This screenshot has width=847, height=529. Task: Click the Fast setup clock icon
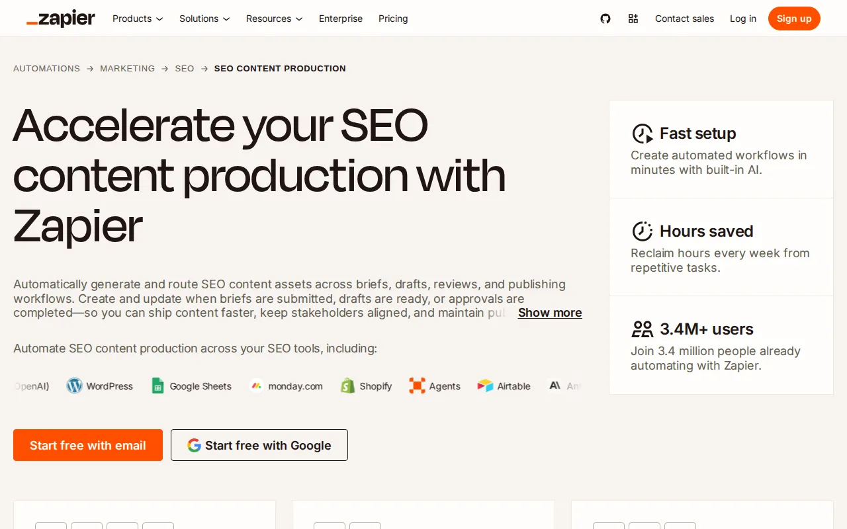tap(643, 134)
